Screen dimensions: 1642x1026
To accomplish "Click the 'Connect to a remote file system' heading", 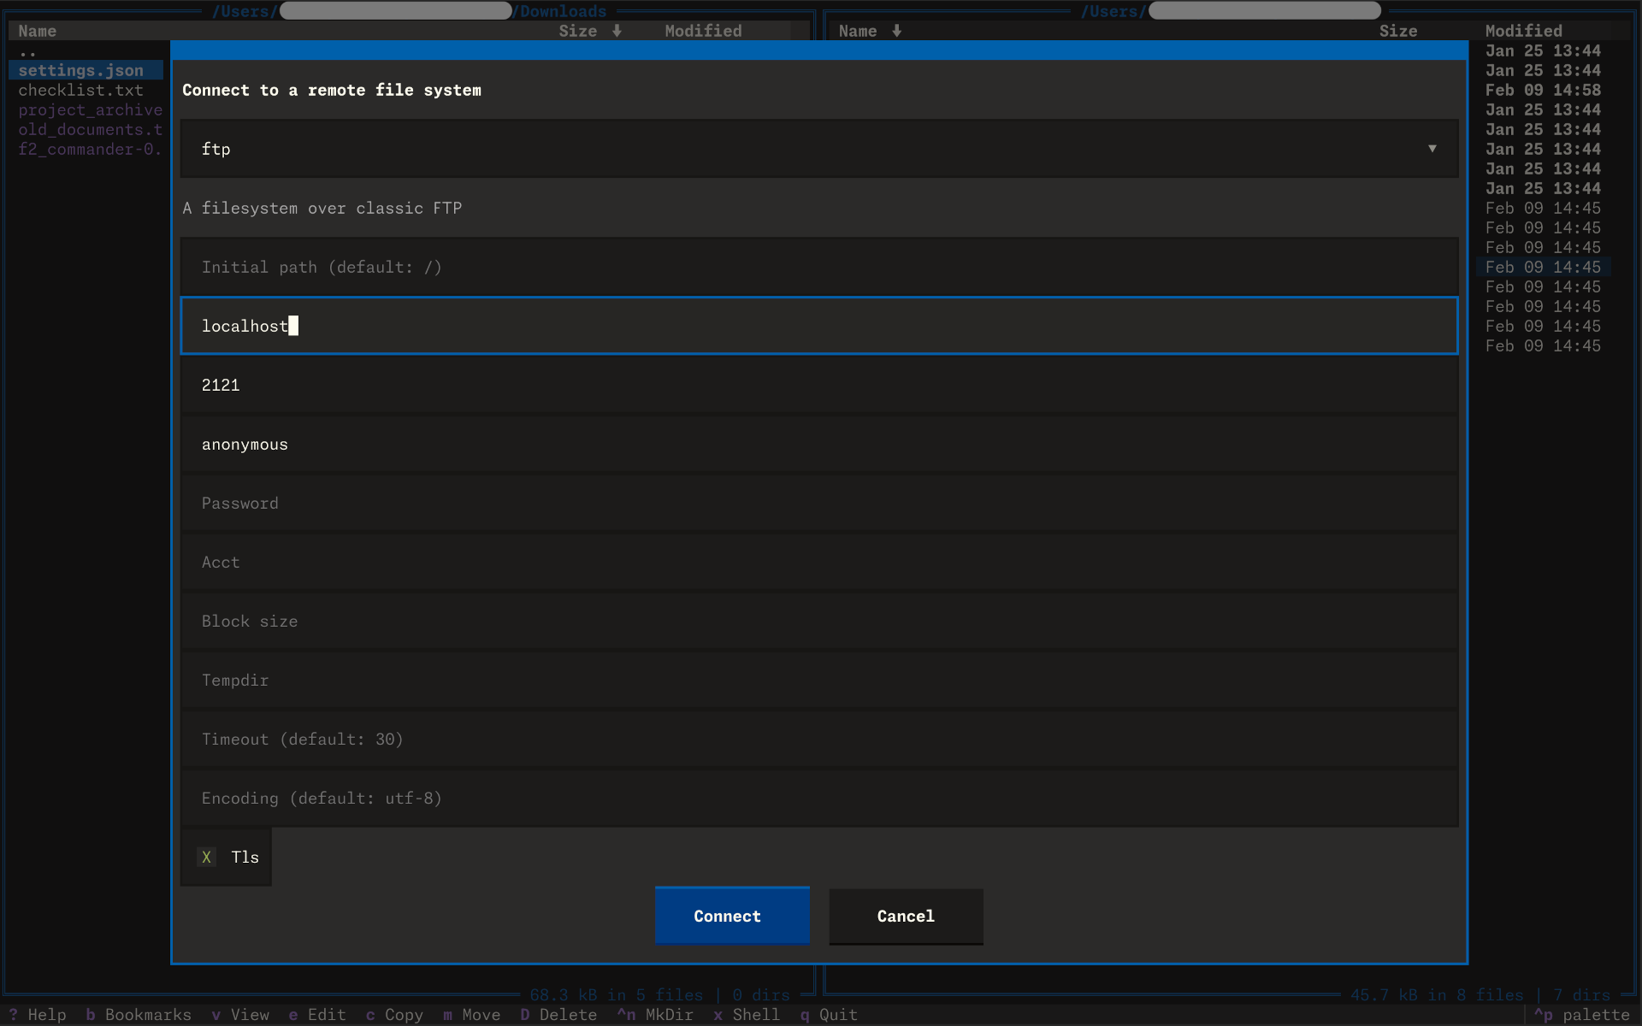I will click(x=332, y=90).
